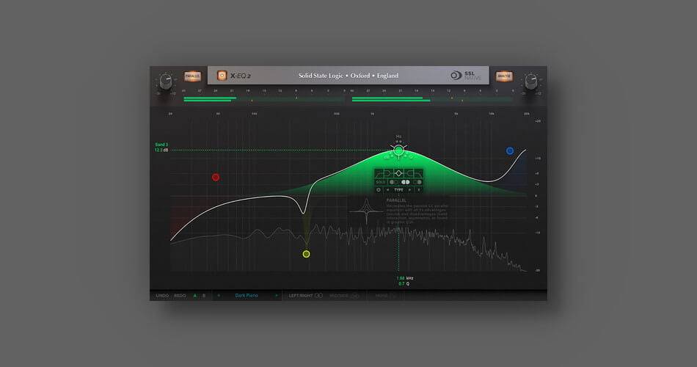
Task: Toggle MID/SIDE channel mode
Action: (x=344, y=295)
